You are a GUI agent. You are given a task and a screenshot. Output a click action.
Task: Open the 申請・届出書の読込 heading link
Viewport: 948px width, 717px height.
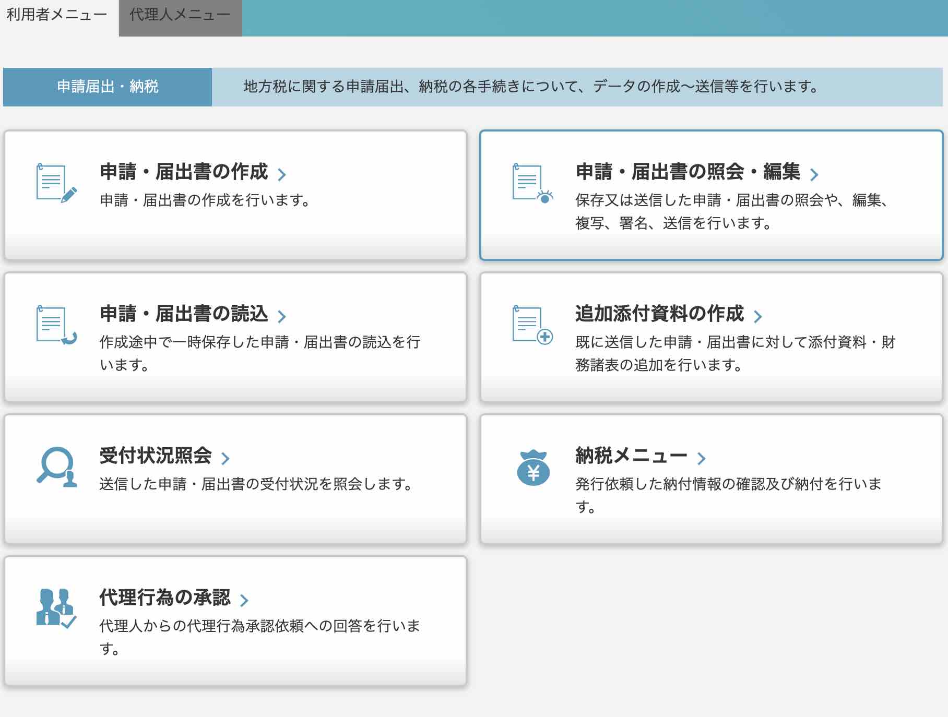point(184,314)
